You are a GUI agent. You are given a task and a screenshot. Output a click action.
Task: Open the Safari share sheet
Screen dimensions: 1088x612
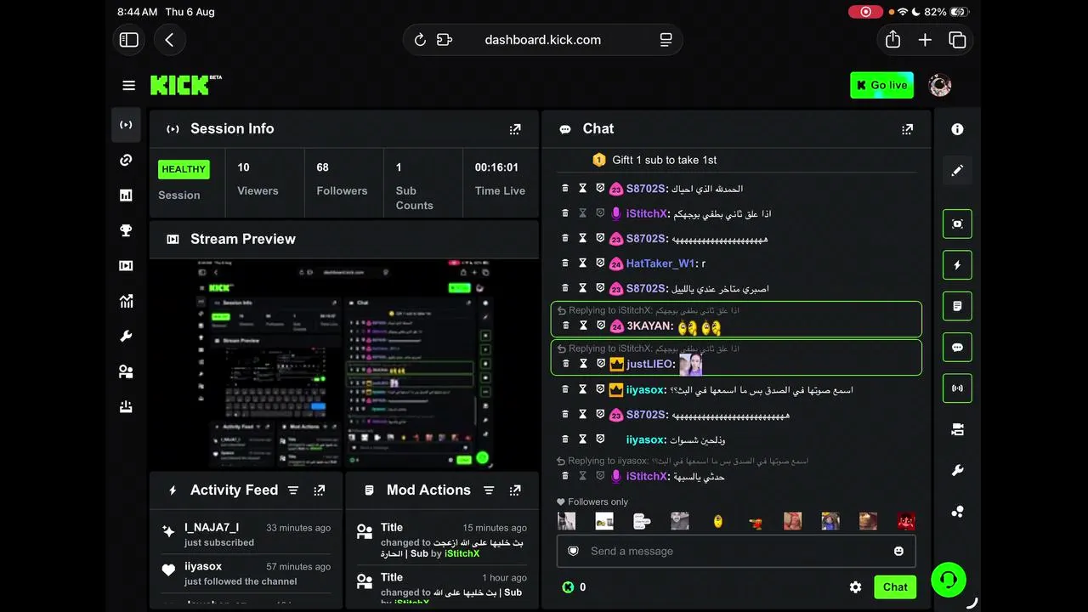coord(892,40)
